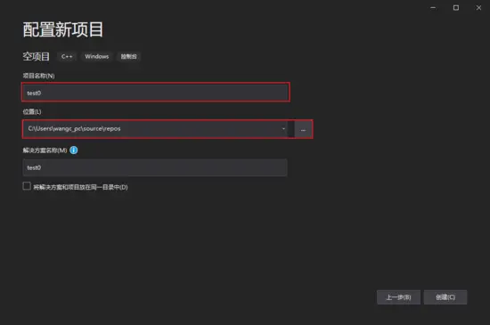Close the configure new project dialog
Image resolution: width=490 pixels, height=325 pixels.
(x=478, y=8)
